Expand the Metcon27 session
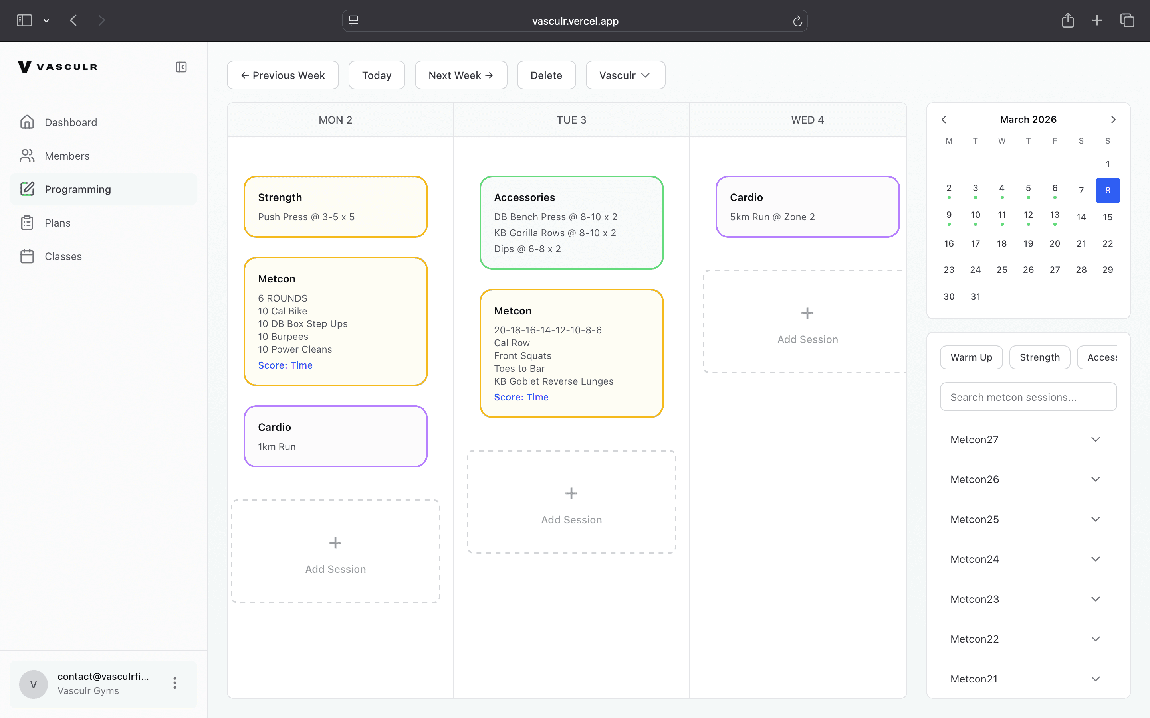The height and width of the screenshot is (718, 1150). [1095, 439]
